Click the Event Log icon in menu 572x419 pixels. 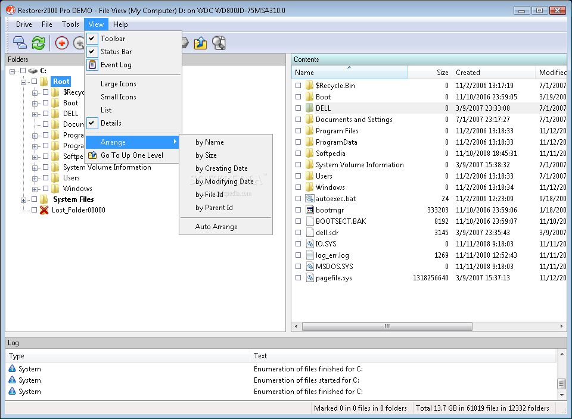click(x=92, y=65)
